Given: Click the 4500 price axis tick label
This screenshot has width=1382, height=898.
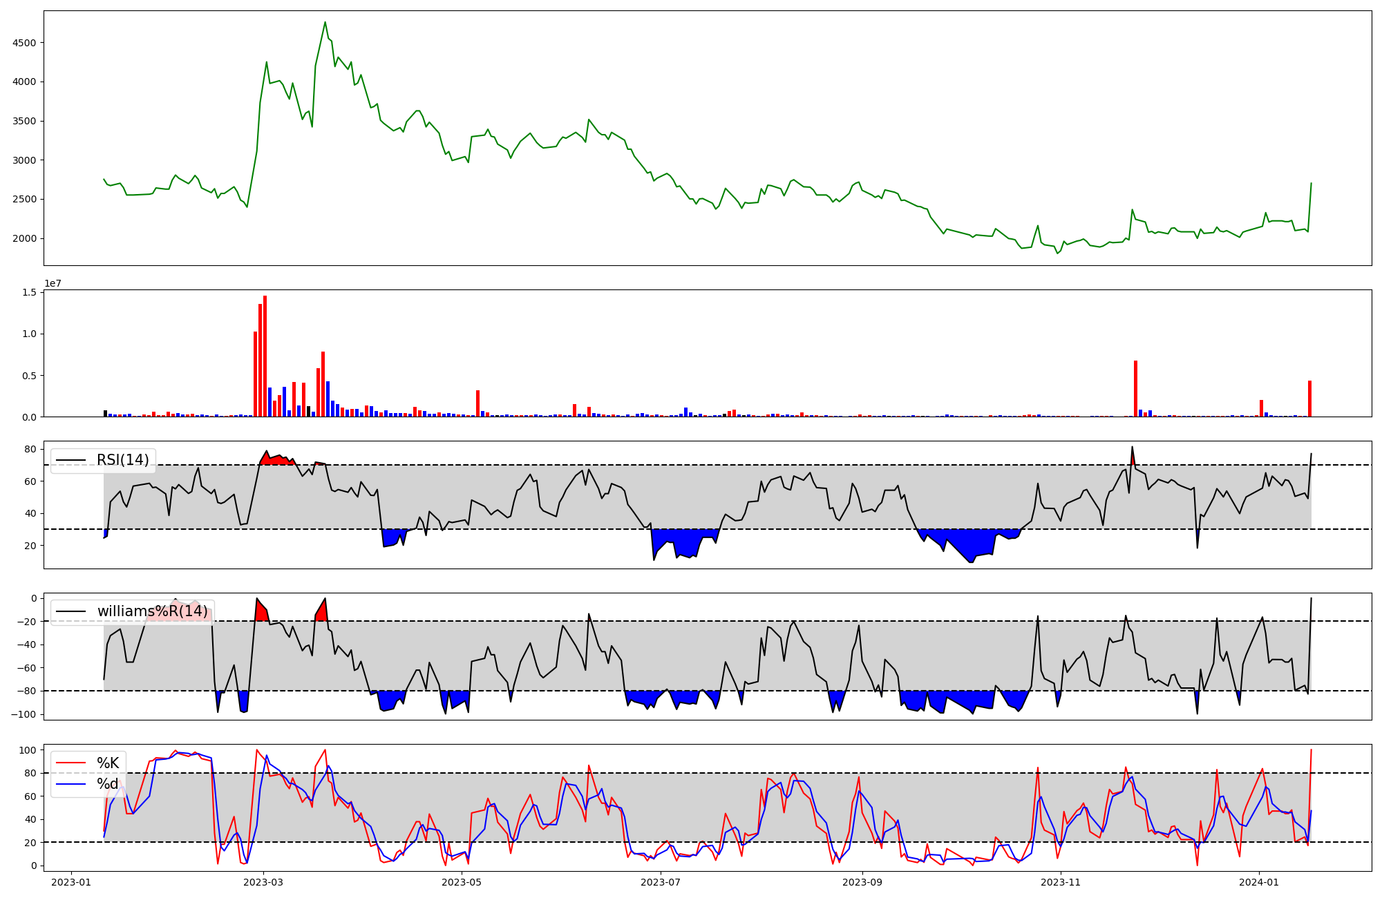Looking at the screenshot, I should 25,43.
